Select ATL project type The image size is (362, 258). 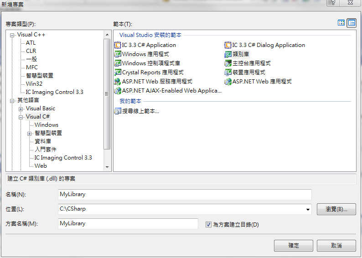(31, 43)
